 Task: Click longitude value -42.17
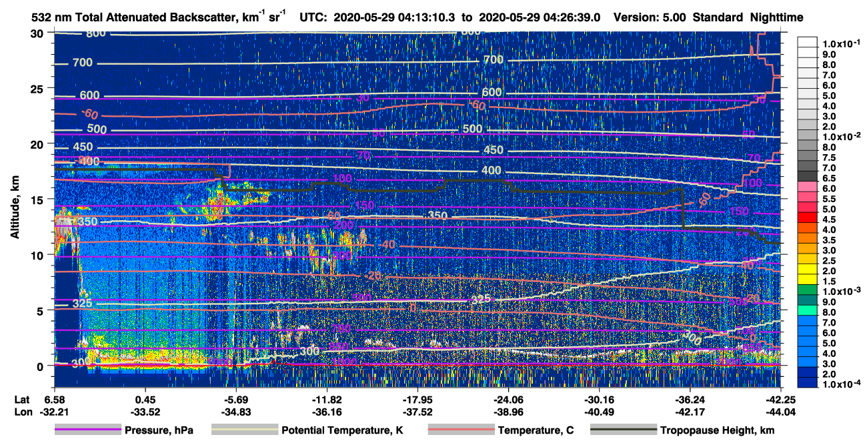(x=690, y=412)
